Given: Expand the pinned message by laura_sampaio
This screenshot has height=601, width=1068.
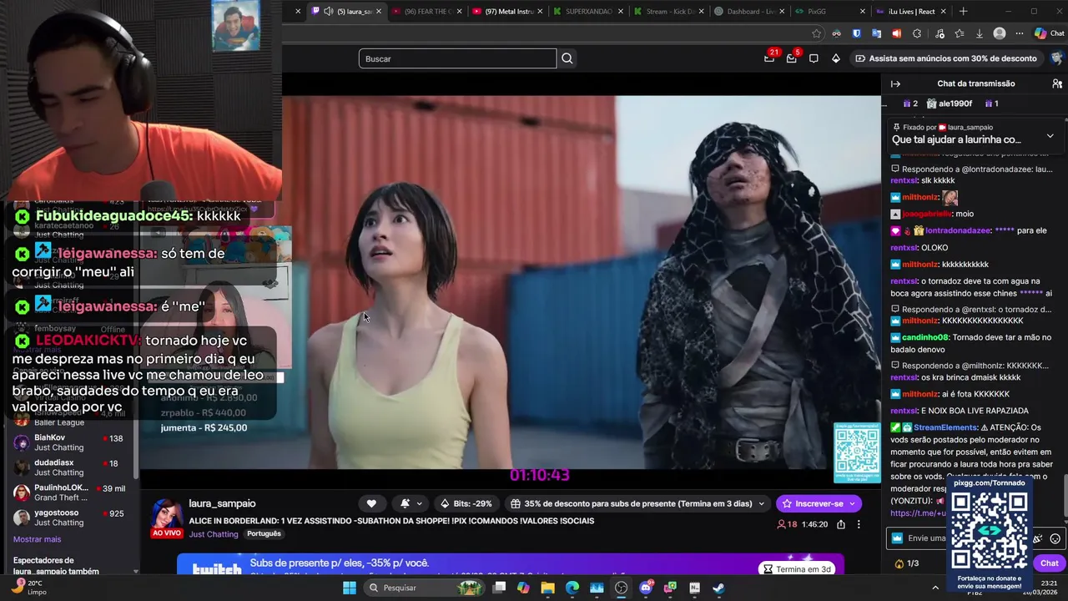Looking at the screenshot, I should tap(1050, 136).
